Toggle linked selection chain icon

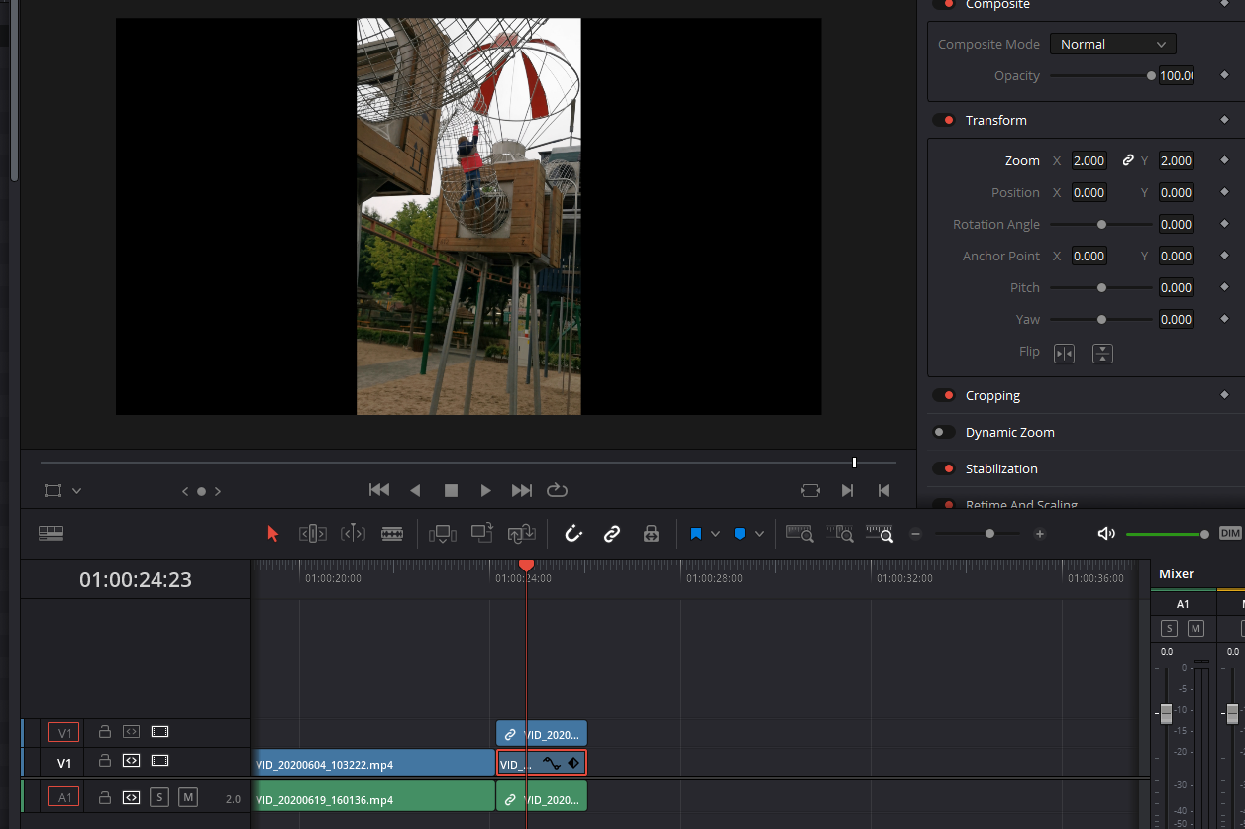tap(612, 534)
